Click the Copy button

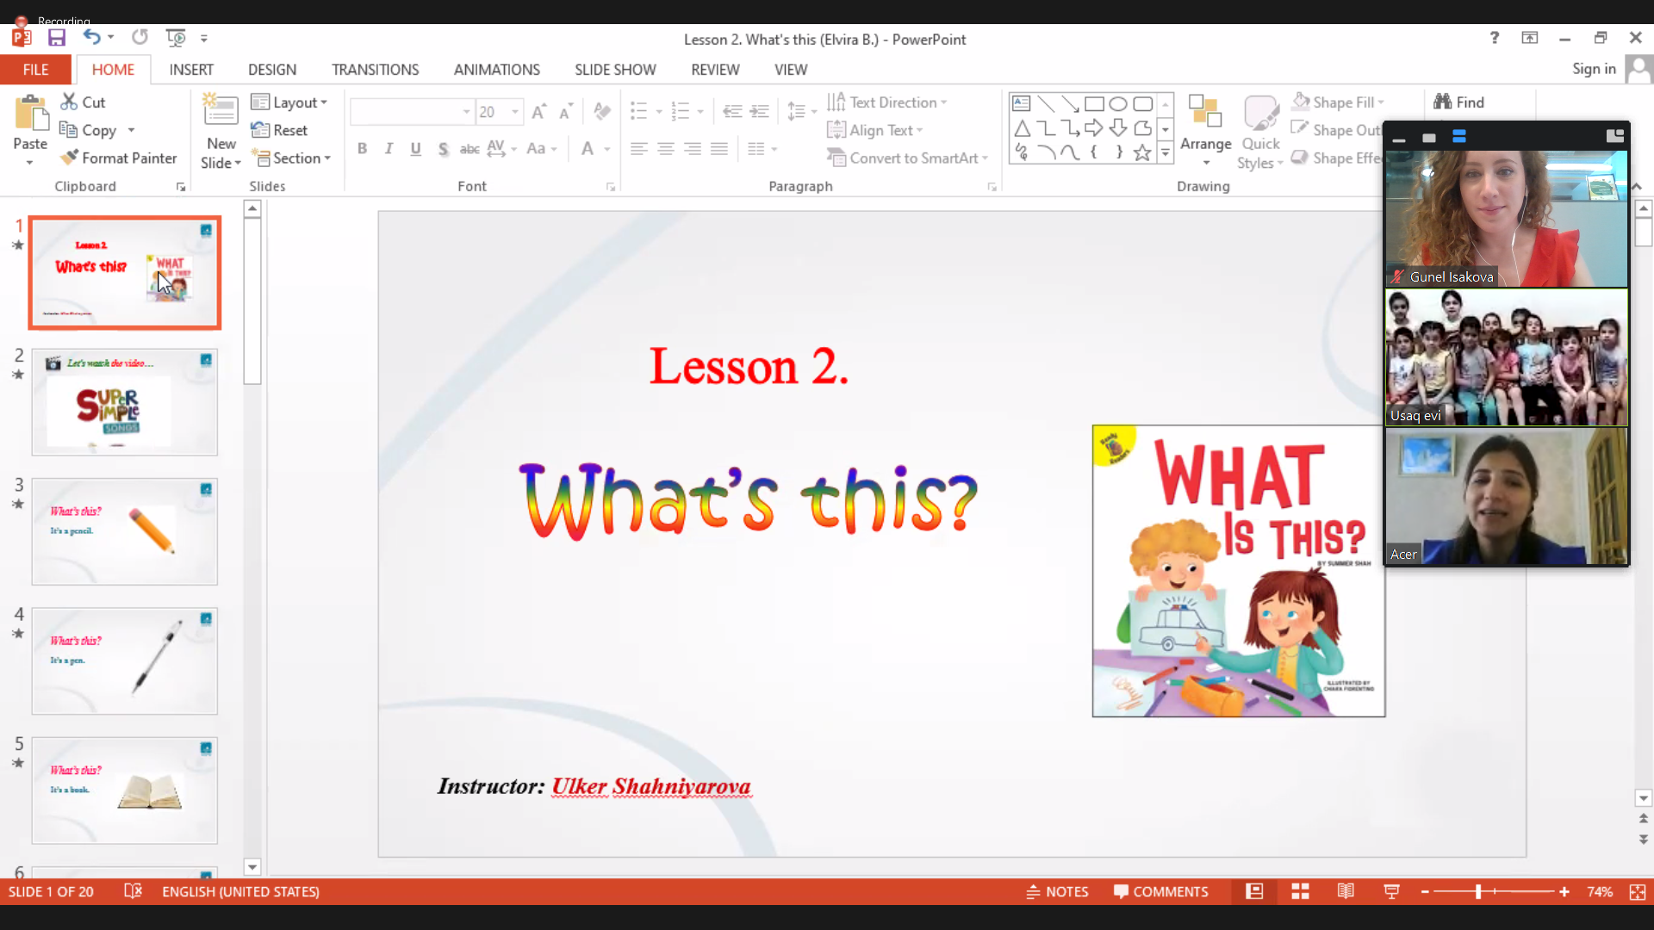89,130
